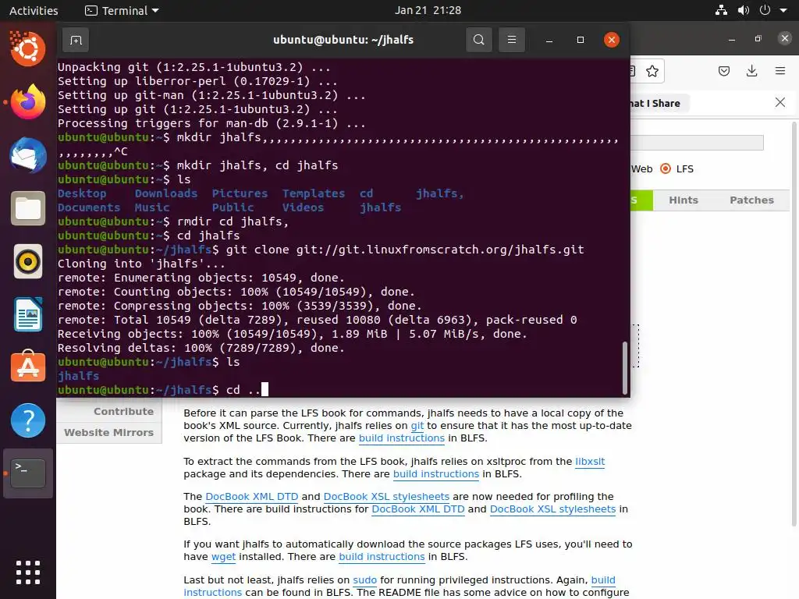Open new tab button in Terminal header

pyautogui.click(x=76, y=40)
